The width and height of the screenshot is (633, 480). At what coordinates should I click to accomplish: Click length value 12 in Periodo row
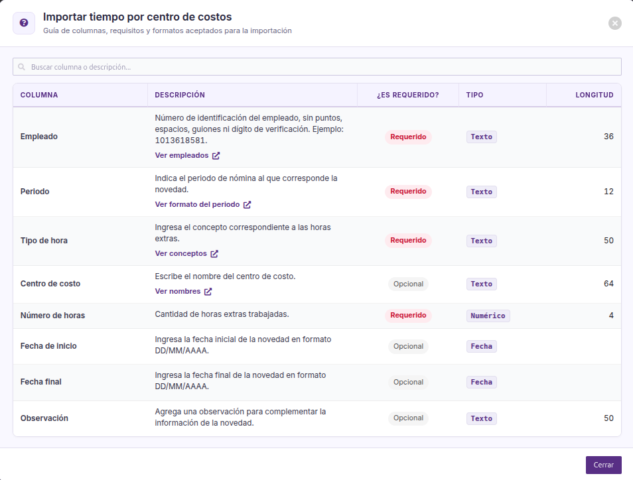608,192
